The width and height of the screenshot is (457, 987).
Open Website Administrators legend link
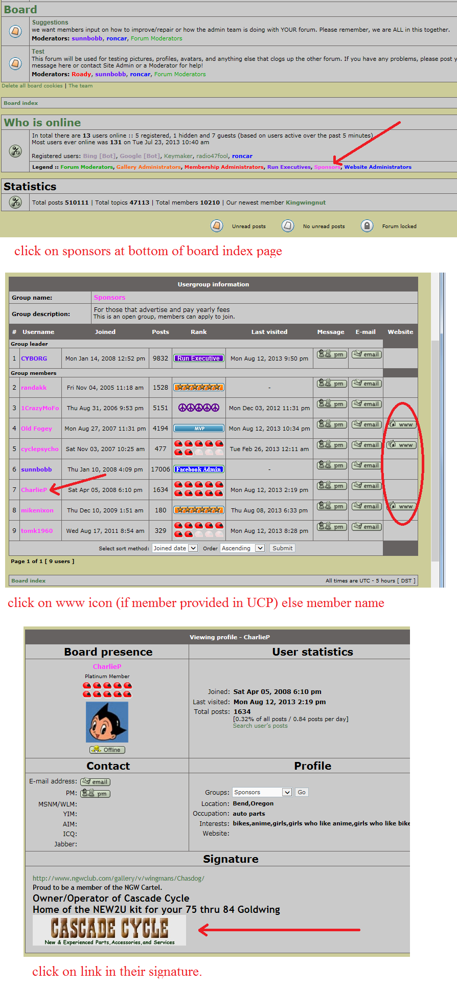coord(378,167)
